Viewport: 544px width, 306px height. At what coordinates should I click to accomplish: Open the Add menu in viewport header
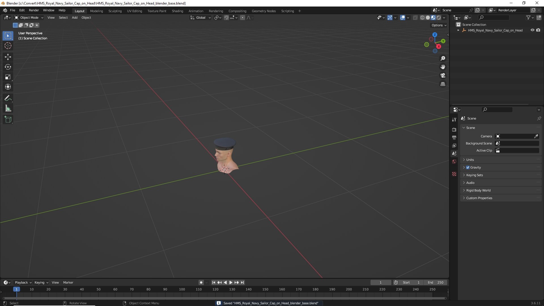tap(75, 18)
